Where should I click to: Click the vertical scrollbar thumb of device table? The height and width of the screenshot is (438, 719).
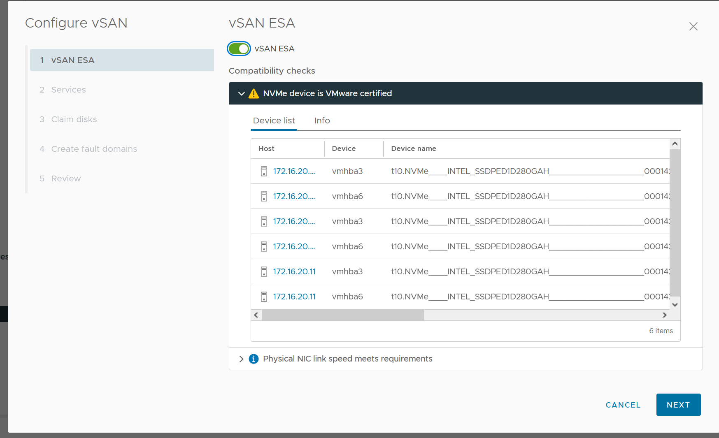tap(675, 223)
